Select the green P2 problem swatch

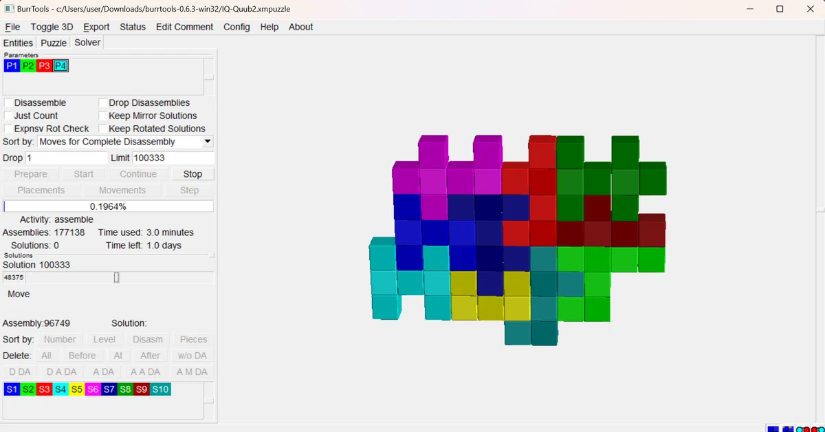click(28, 66)
